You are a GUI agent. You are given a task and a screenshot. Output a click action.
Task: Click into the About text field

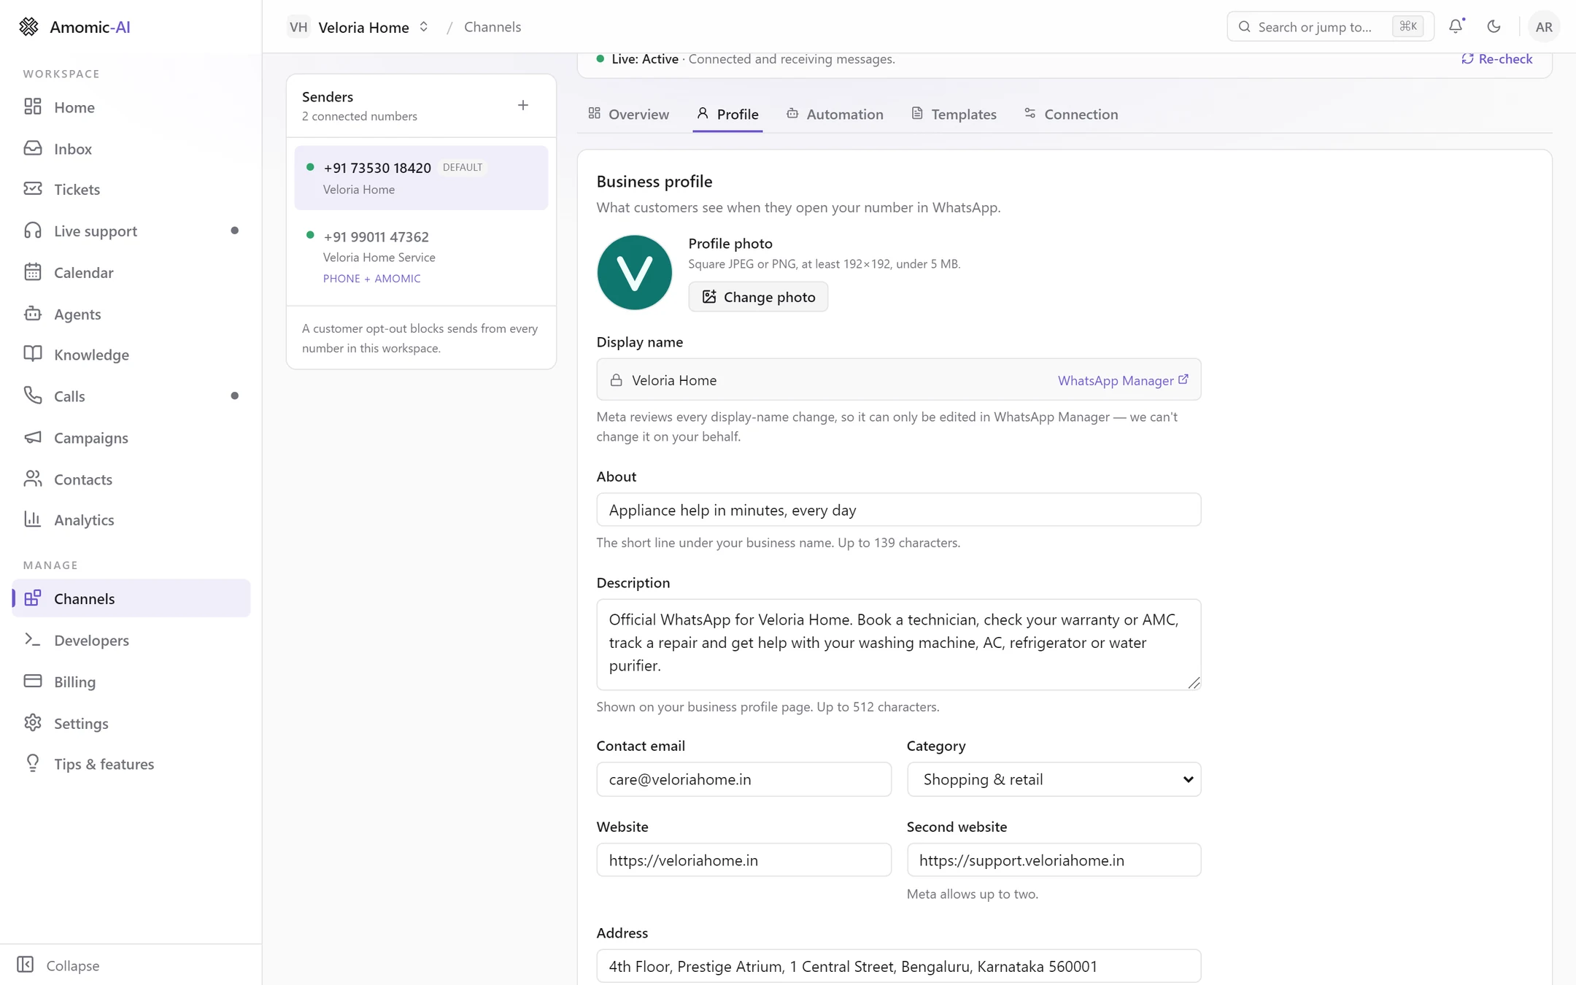click(898, 509)
